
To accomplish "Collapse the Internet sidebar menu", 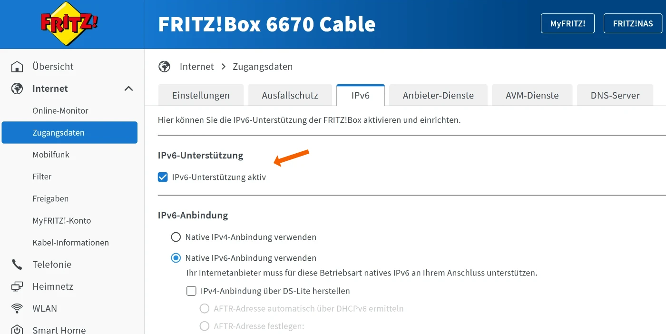I will tap(128, 88).
